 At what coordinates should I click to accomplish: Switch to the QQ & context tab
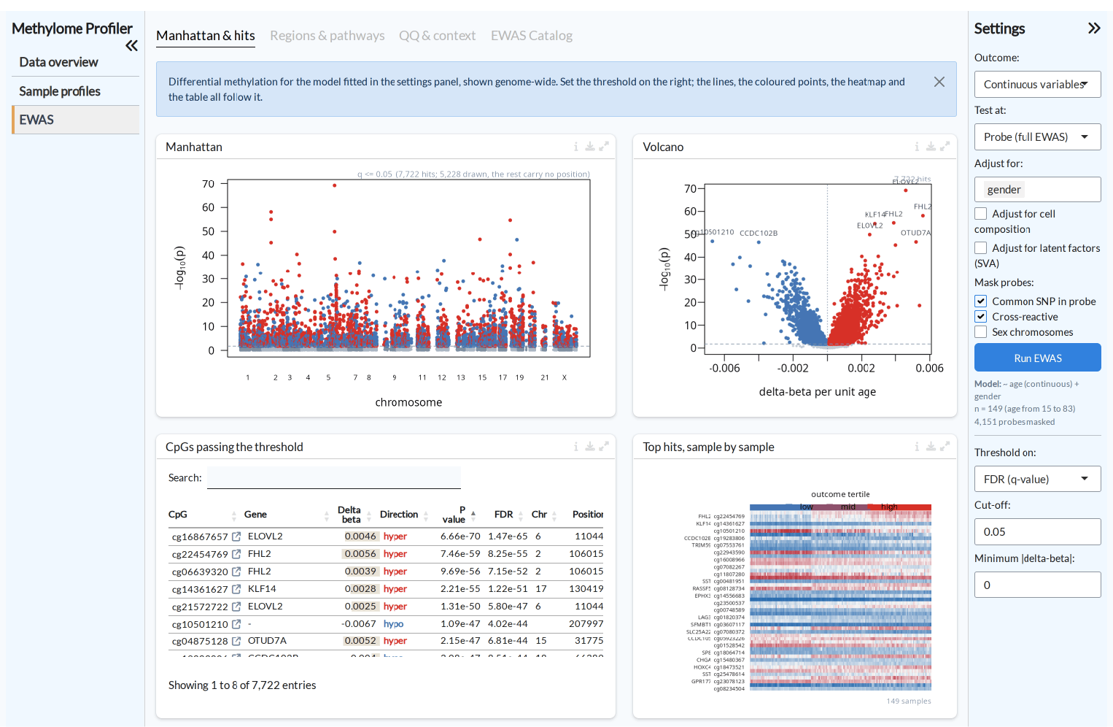point(437,36)
